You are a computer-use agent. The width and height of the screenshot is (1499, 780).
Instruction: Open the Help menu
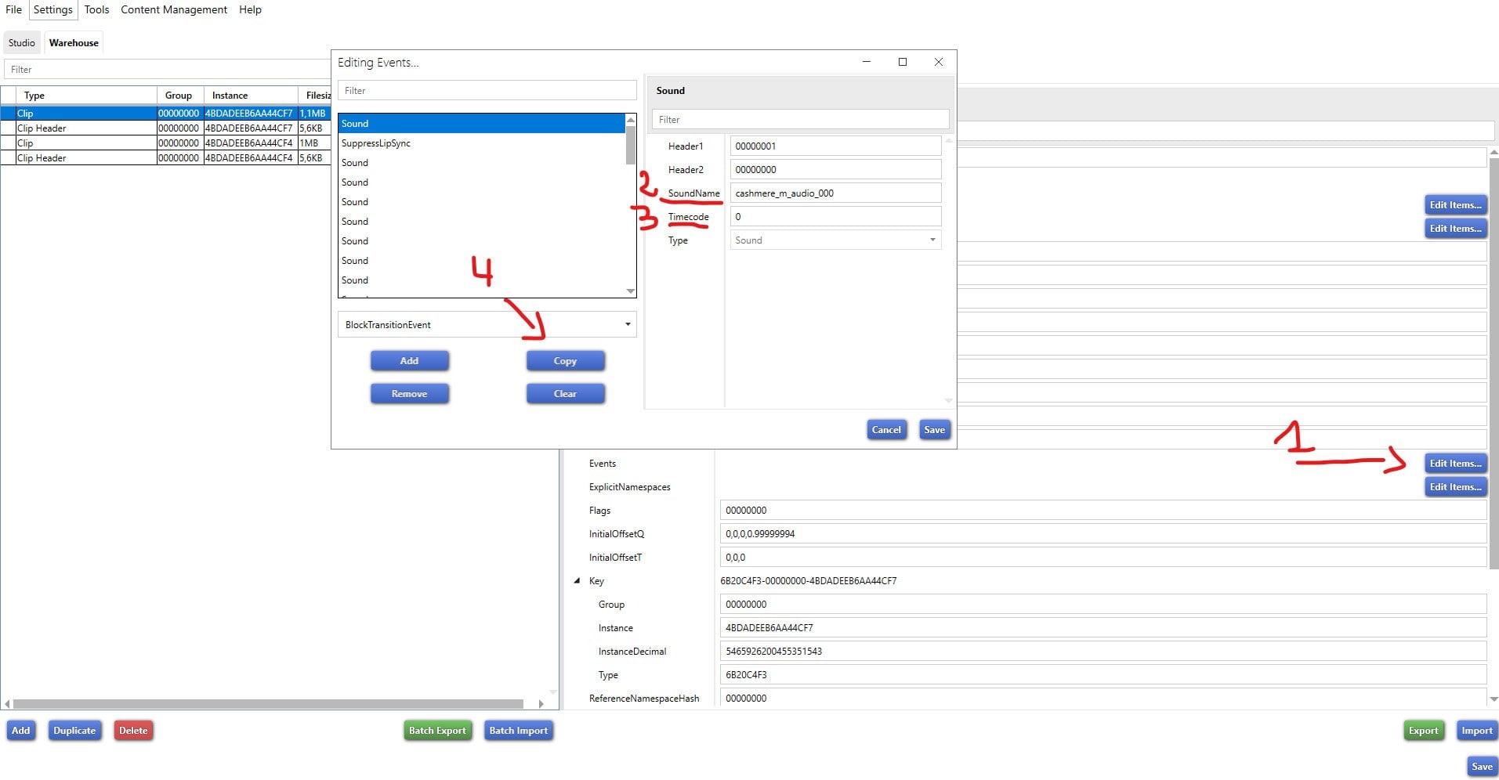pyautogui.click(x=250, y=9)
